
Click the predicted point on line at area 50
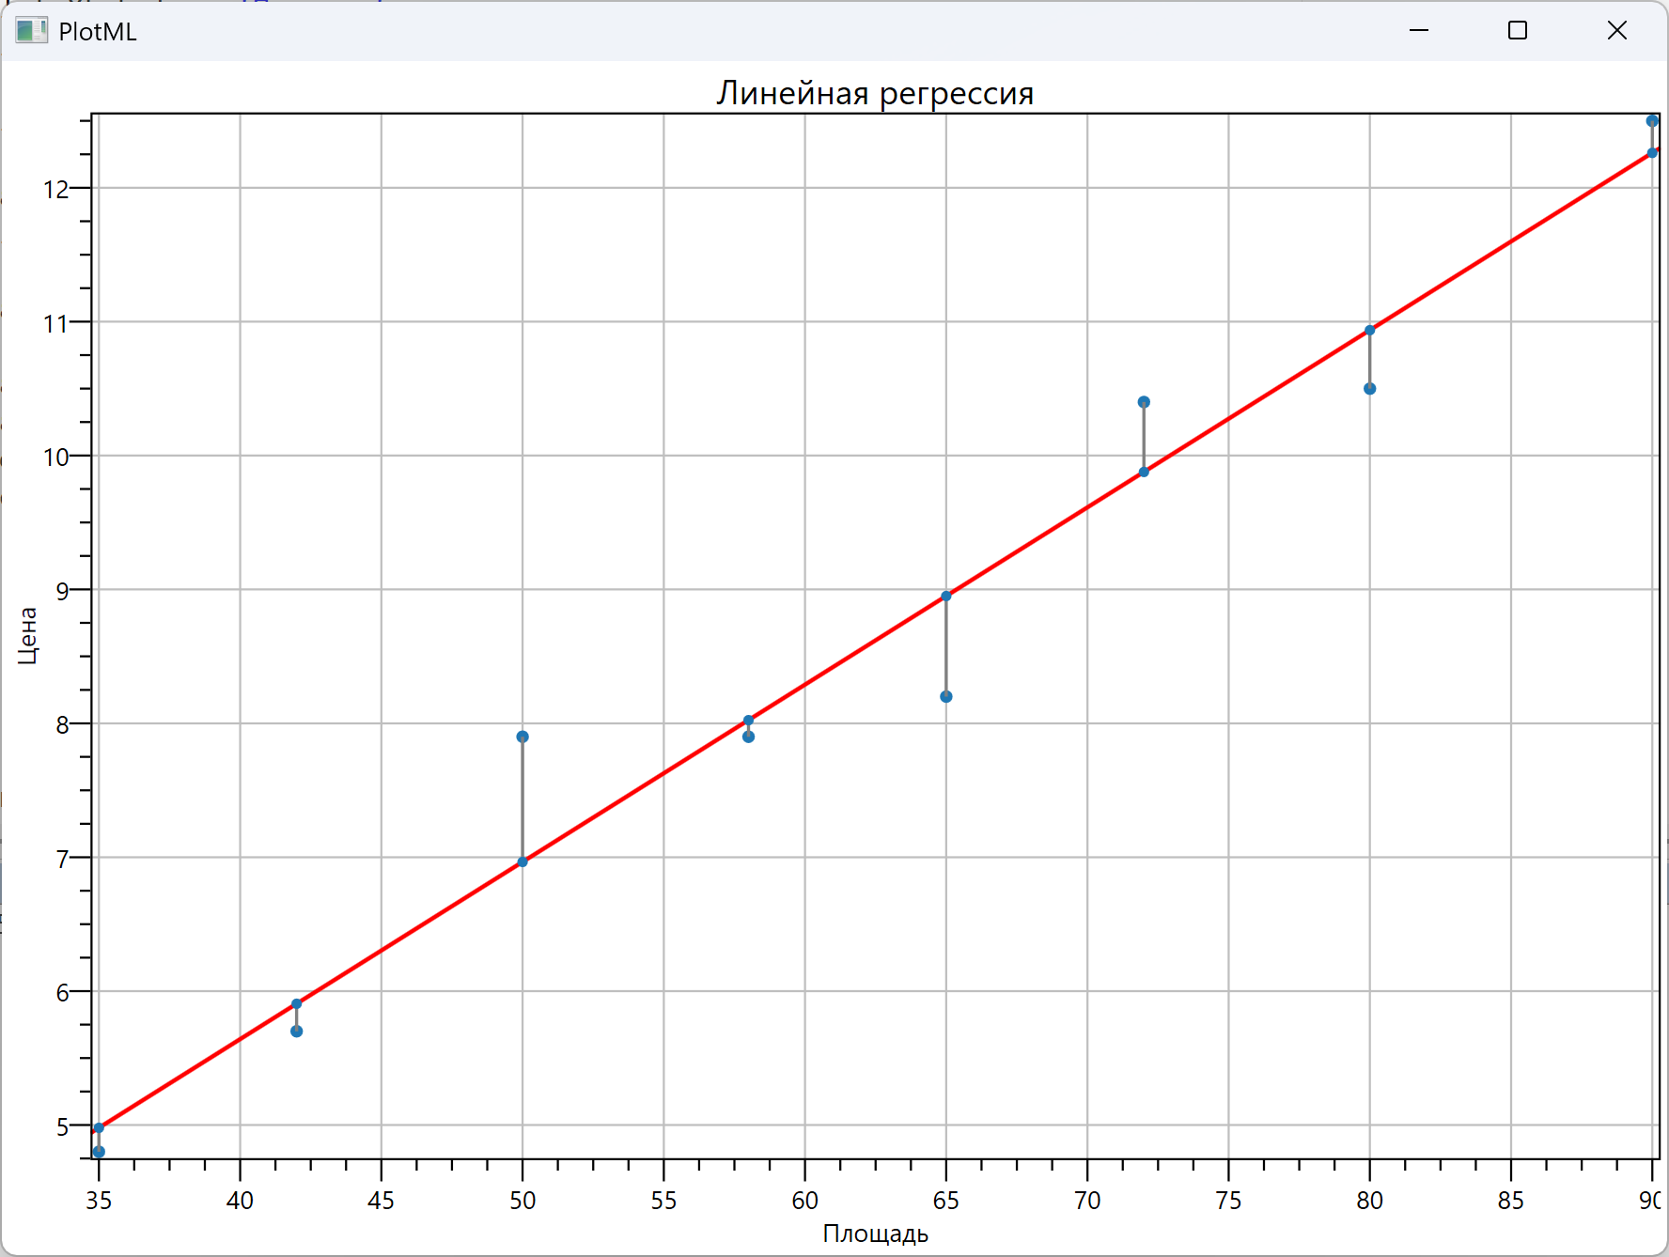point(523,861)
